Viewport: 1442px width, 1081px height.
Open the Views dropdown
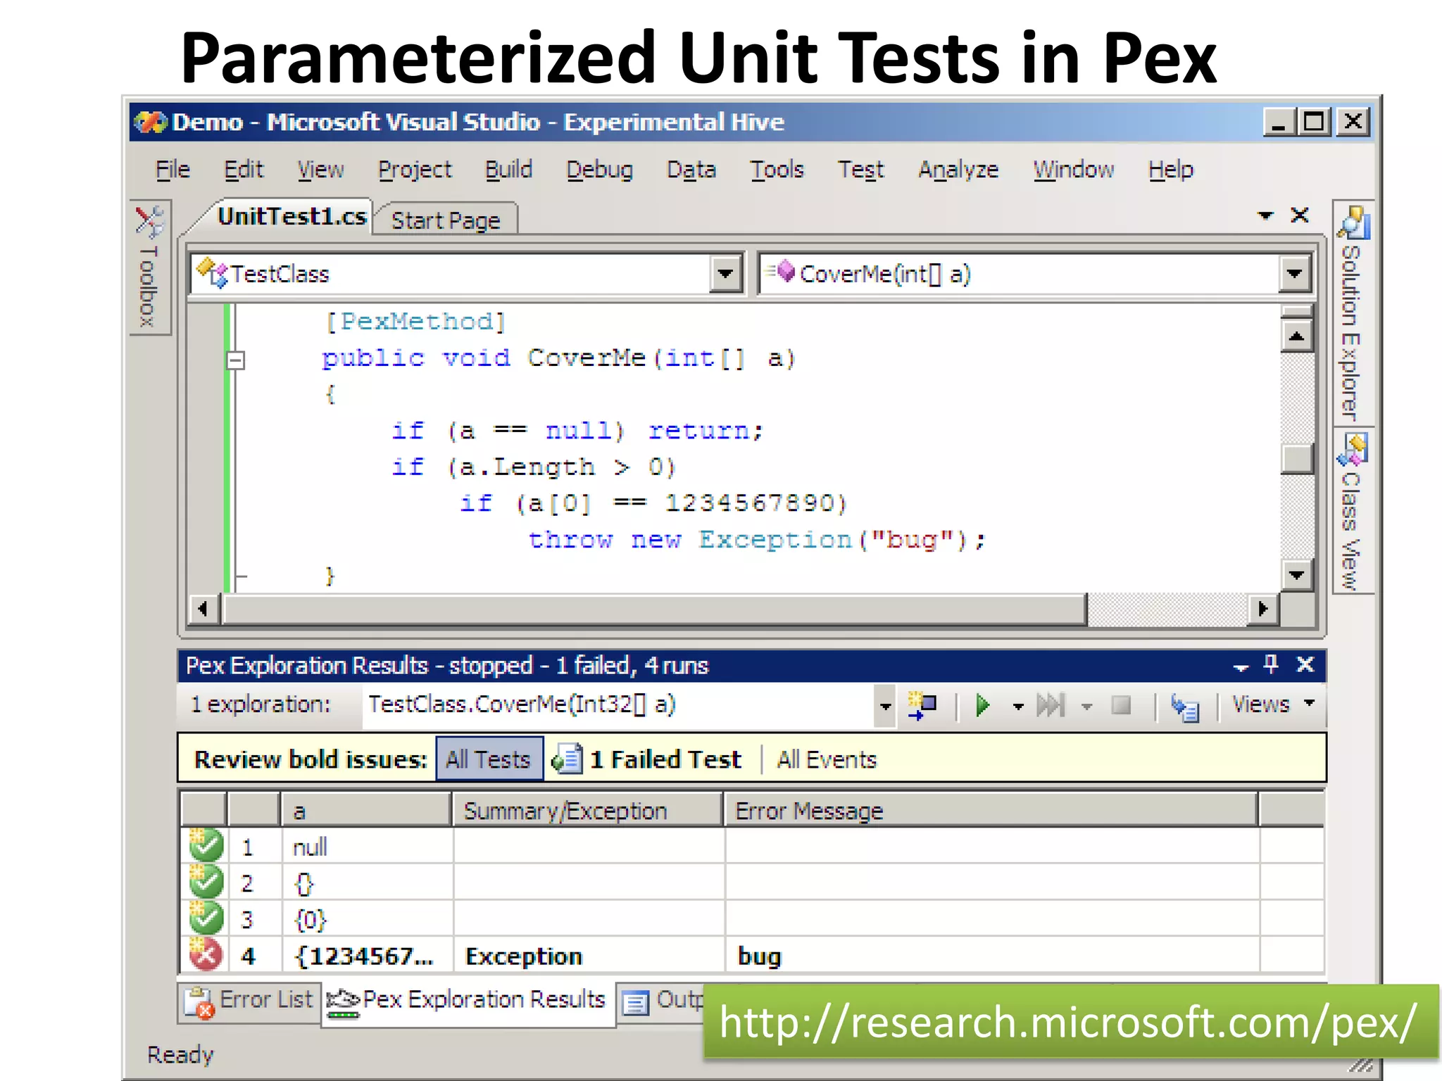tap(1273, 704)
